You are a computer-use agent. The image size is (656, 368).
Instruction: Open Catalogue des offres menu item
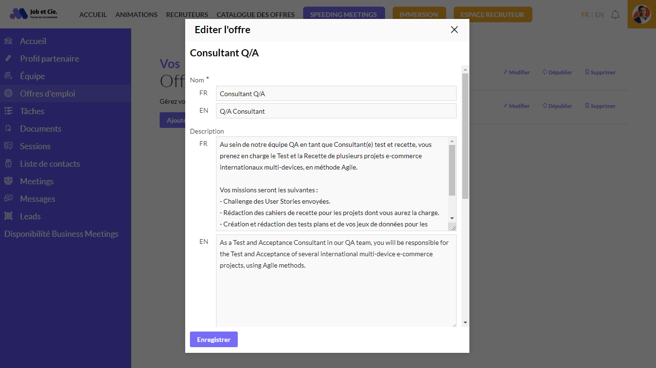click(x=255, y=15)
